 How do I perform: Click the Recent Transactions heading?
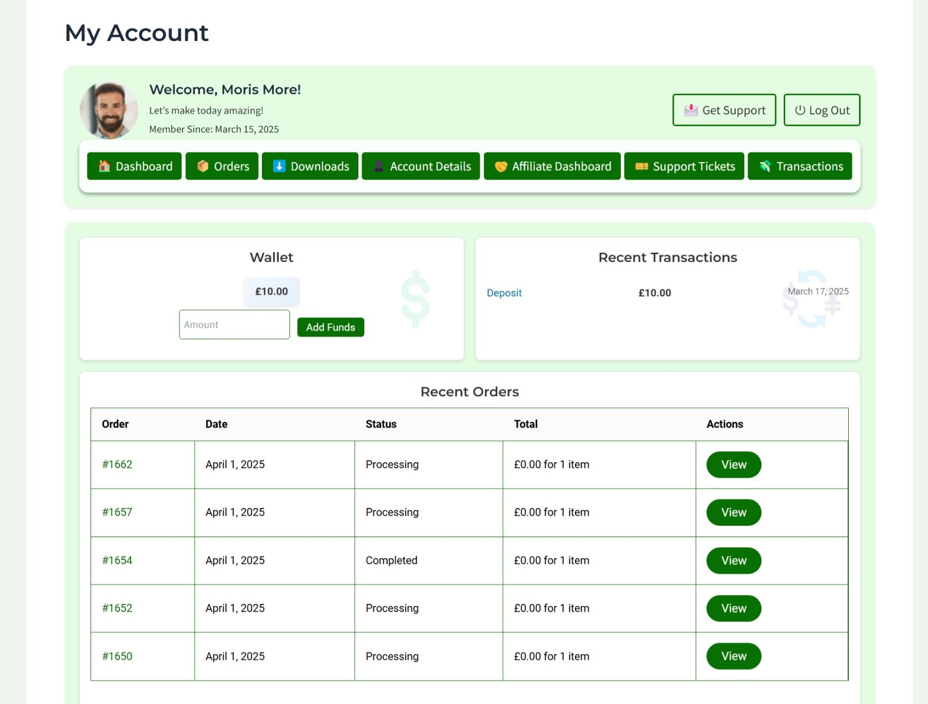[x=668, y=257]
